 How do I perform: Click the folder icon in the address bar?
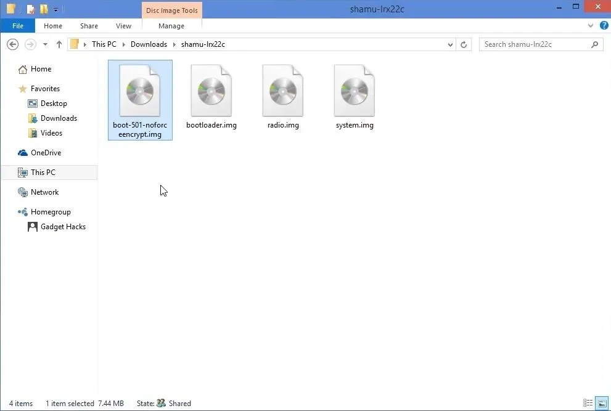tap(75, 44)
